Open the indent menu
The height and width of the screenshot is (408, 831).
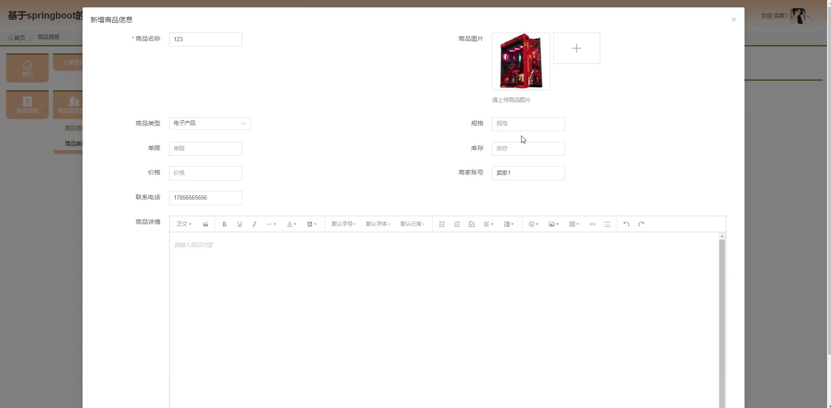pyautogui.click(x=509, y=224)
